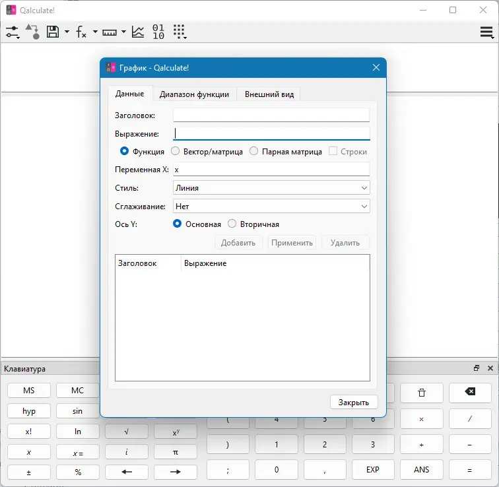Open the save floppy disk icon

pyautogui.click(x=53, y=32)
